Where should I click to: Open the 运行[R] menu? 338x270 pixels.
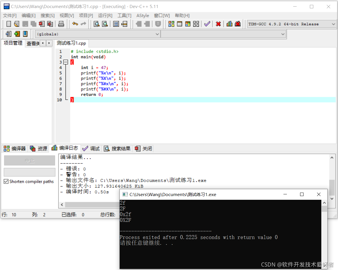pyautogui.click(x=105, y=15)
